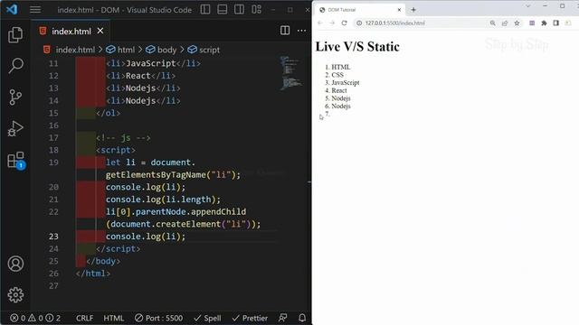579x325 pixels.
Task: Open notifications bell in status bar
Action: (x=302, y=318)
